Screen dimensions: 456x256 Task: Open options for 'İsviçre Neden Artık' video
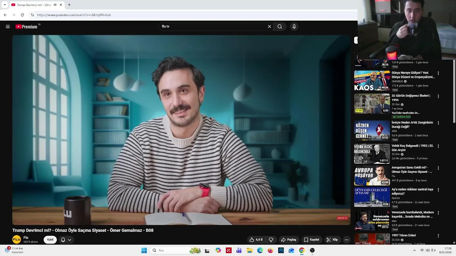[438, 123]
